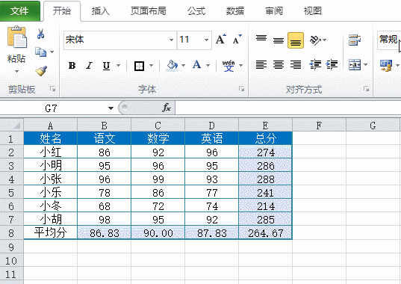Click the wrap text icon
Screen dimensions: 401x284
coord(355,40)
